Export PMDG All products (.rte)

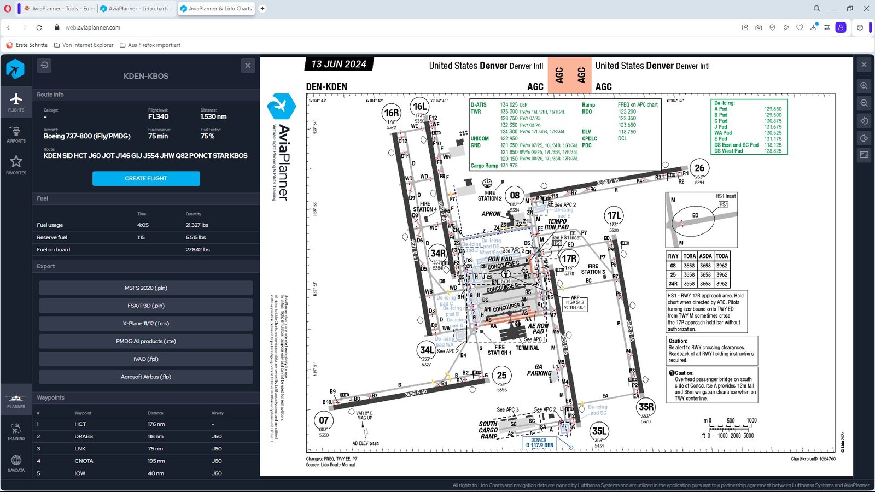coord(146,341)
